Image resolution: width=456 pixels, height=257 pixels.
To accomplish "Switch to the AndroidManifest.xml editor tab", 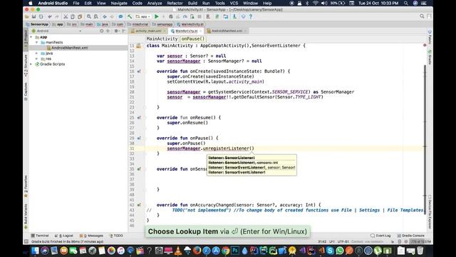I will [227, 31].
